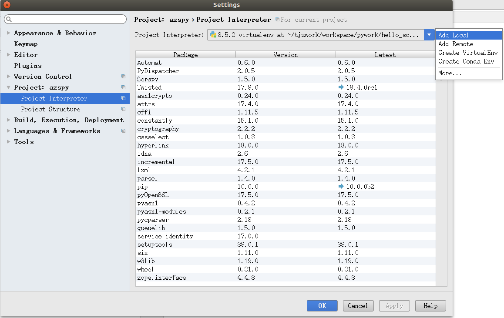Open the Project Interpreter dropdown arrow
Viewport: 504px width, 318px height.
pyautogui.click(x=429, y=35)
